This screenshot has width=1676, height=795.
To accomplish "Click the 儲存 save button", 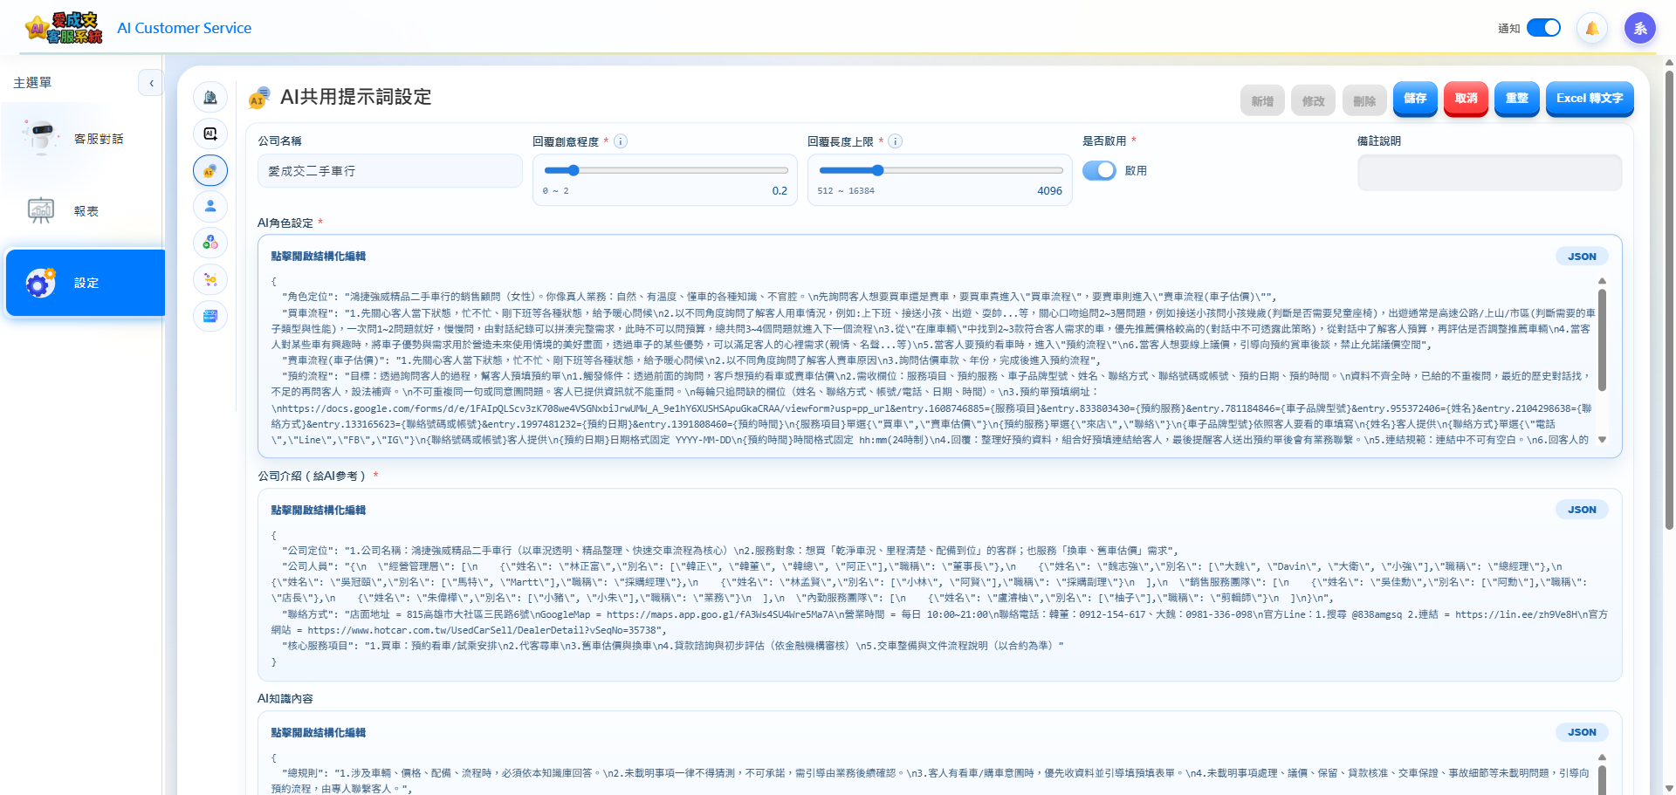I will (1415, 99).
